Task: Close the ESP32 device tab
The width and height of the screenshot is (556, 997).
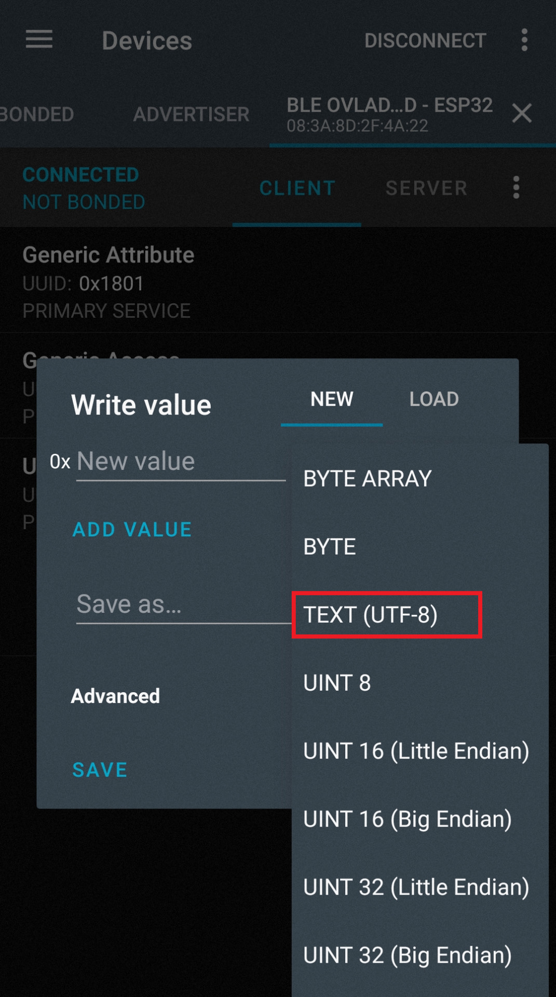Action: pos(522,114)
